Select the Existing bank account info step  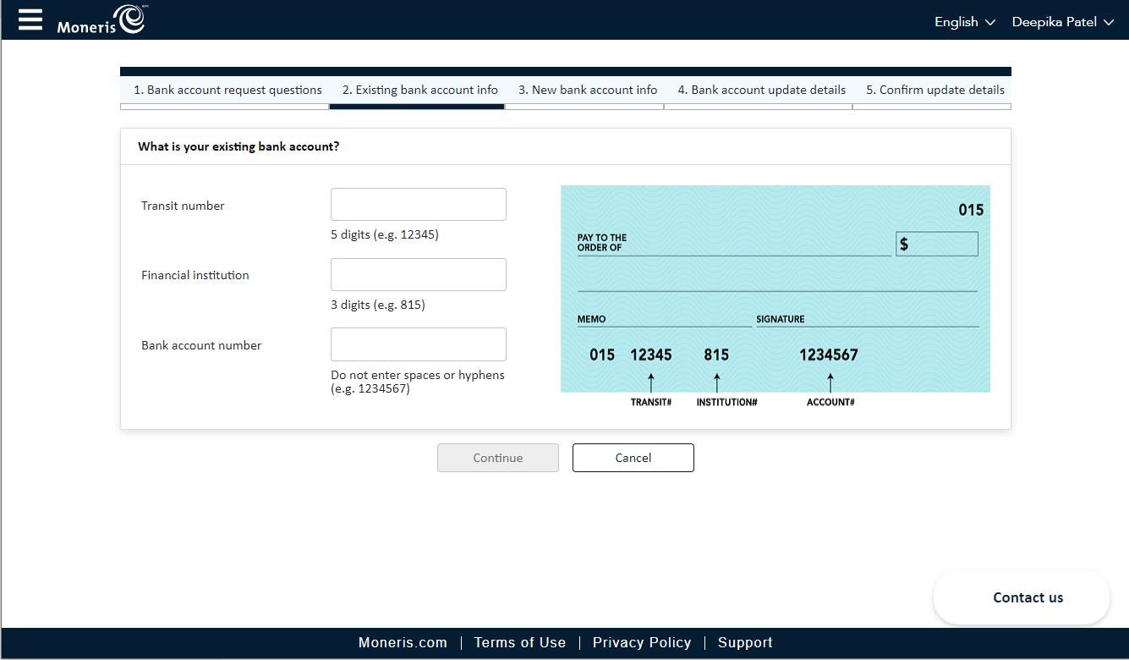[419, 90]
